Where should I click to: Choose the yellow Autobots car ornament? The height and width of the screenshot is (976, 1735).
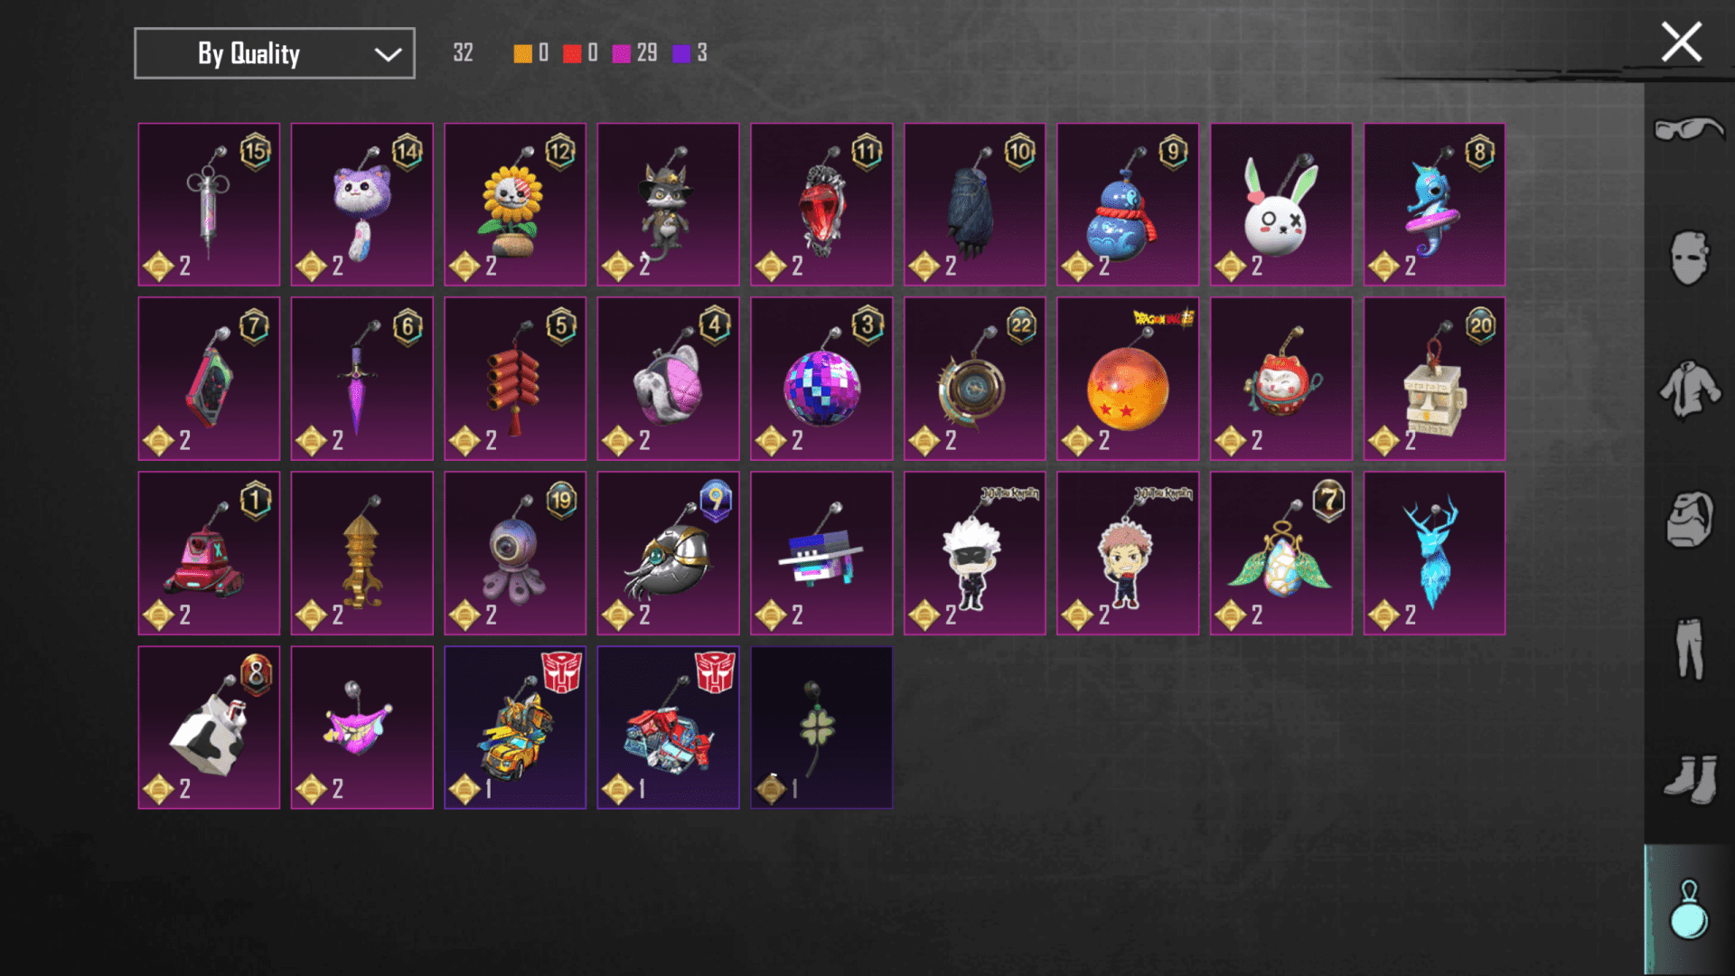click(515, 727)
